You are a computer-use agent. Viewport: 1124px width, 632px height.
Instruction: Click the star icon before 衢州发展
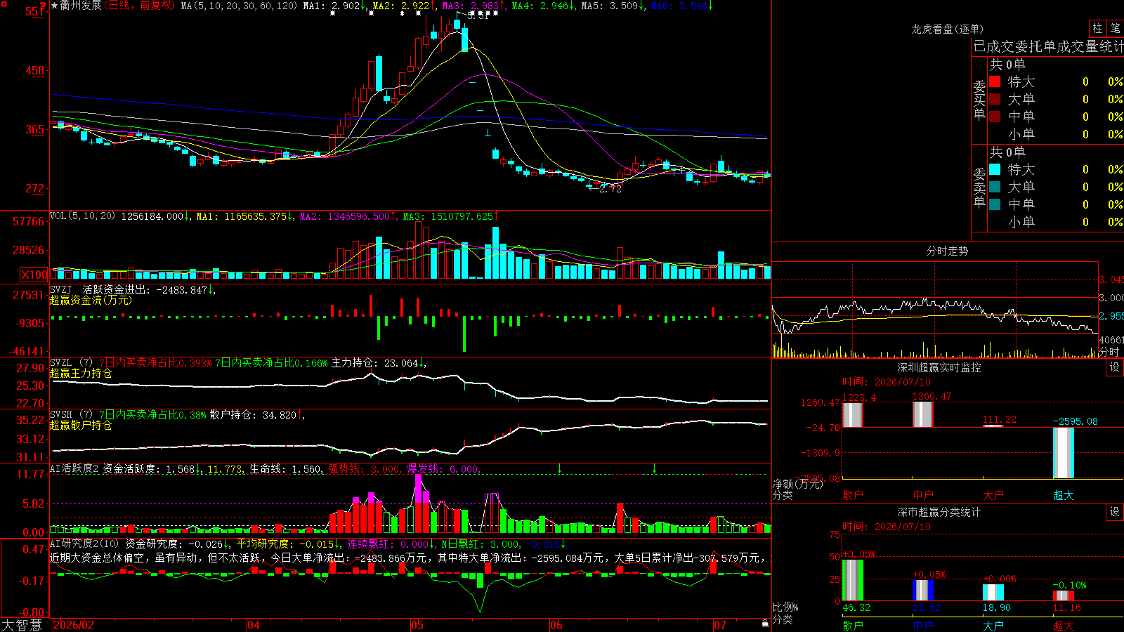(x=55, y=6)
